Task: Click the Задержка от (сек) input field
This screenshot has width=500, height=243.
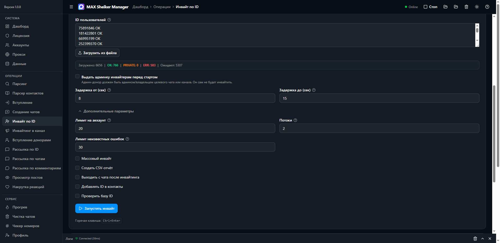Action: [x=175, y=98]
